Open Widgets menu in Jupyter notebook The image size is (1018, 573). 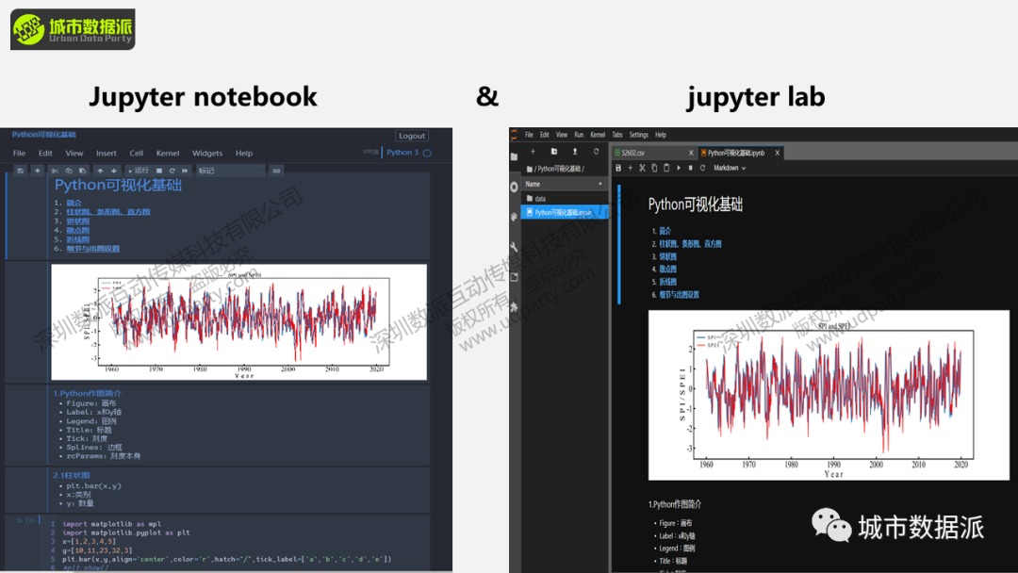(207, 154)
